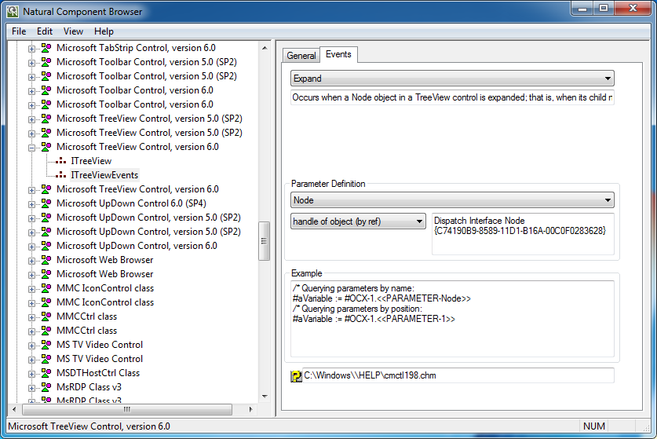
Task: Open the handle of object (by ref) dropdown
Action: point(419,221)
